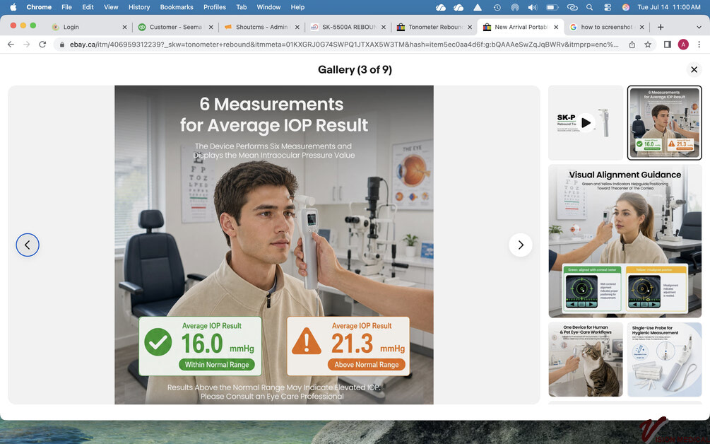Open the Apple menu
710x444 pixels.
(x=13, y=7)
